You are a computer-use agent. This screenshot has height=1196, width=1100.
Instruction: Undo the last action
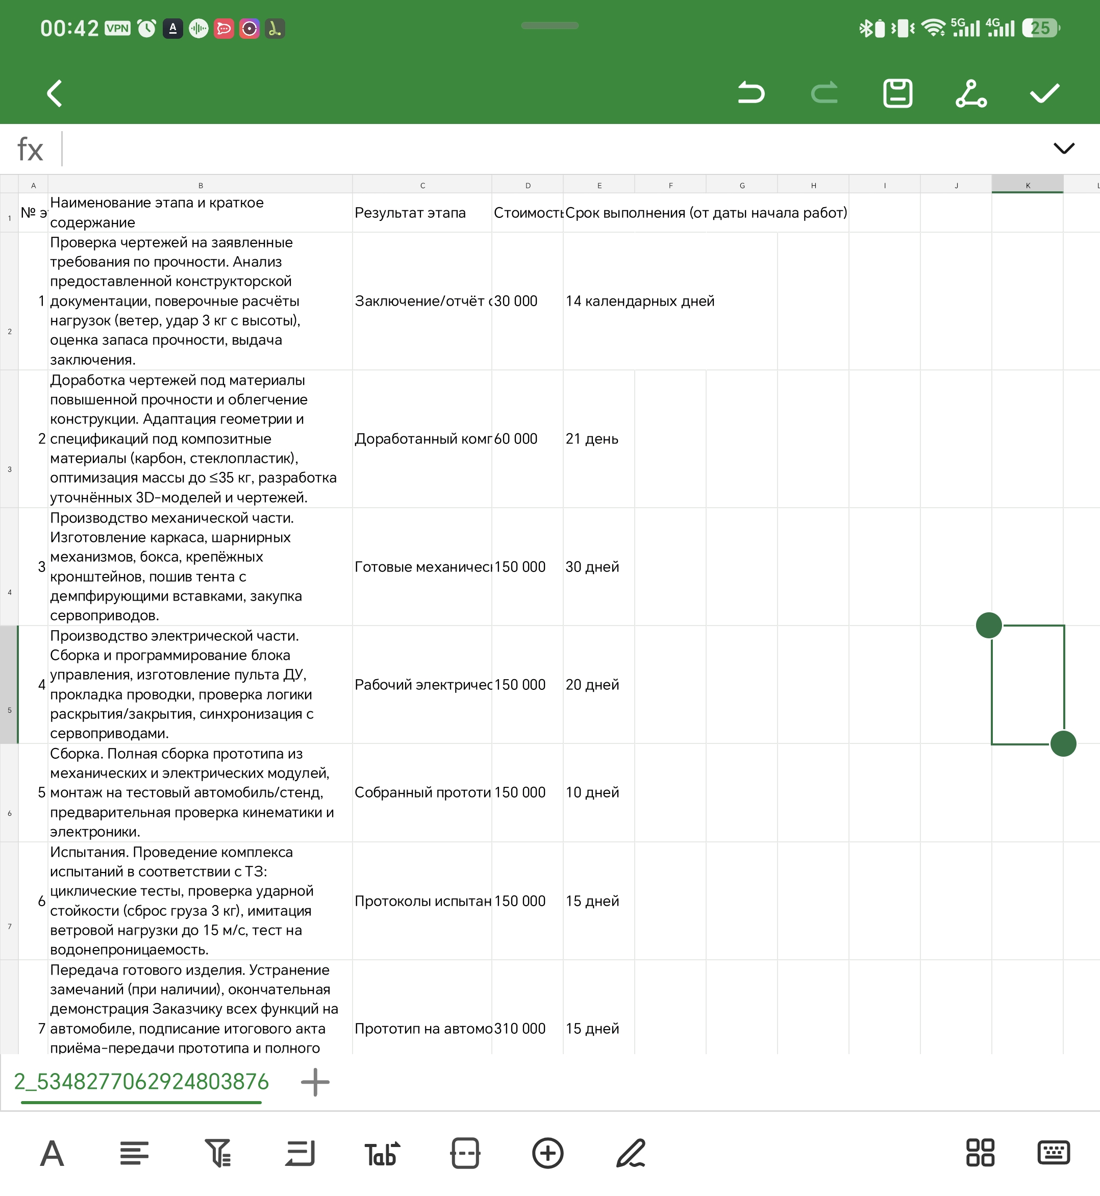pos(751,93)
